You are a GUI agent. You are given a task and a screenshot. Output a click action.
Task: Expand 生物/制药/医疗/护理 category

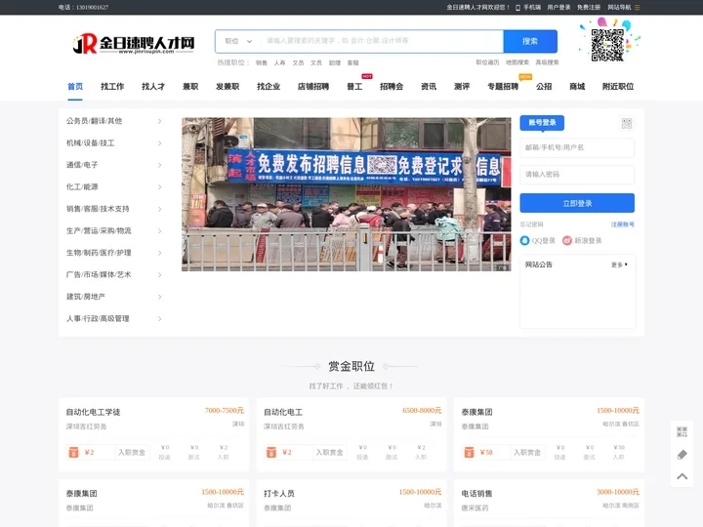(x=159, y=253)
